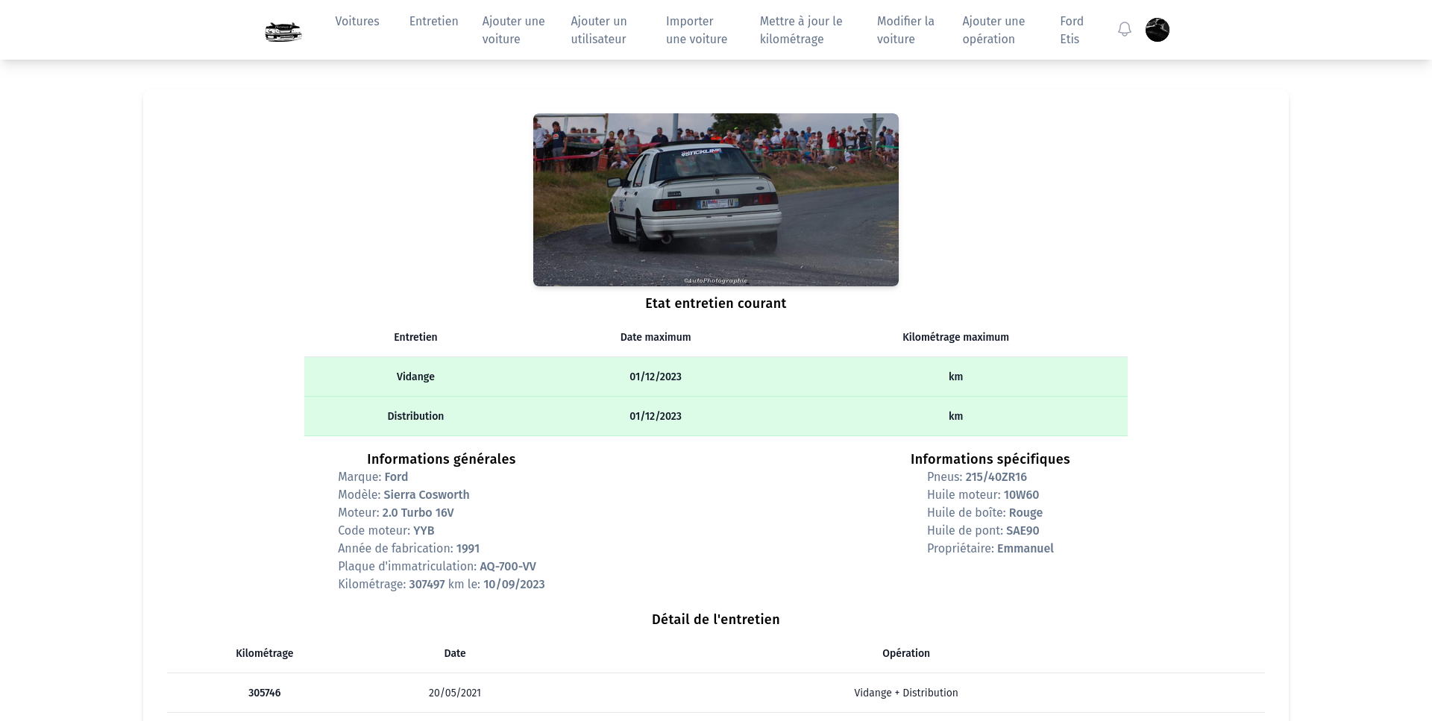Click the Informations générales heading
This screenshot has height=721, width=1432.
(442, 459)
